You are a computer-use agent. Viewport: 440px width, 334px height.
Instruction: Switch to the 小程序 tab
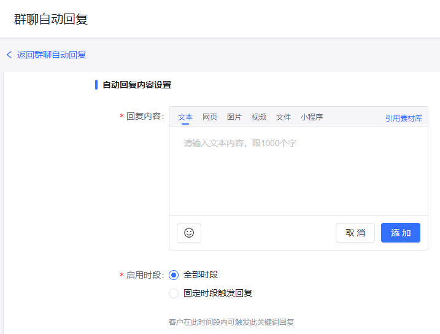(312, 117)
